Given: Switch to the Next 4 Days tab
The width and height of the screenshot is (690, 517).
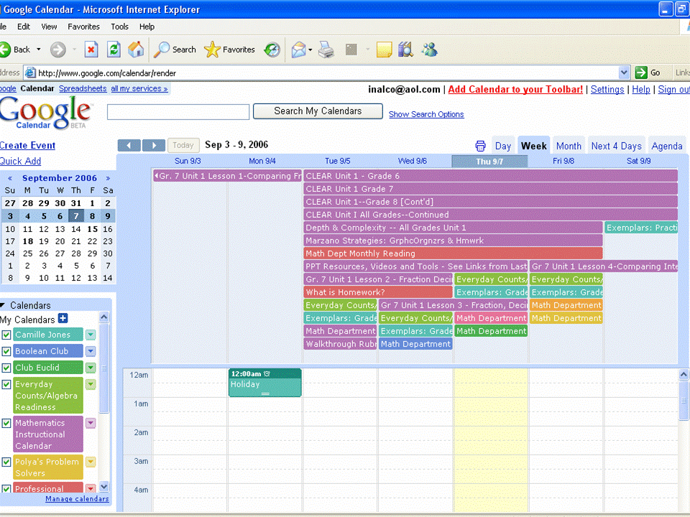Looking at the screenshot, I should (x=616, y=146).
